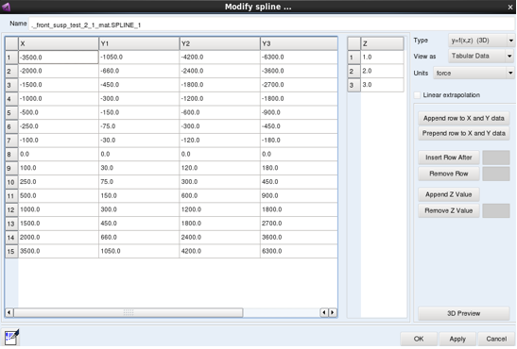Click the Y2 cell -4200.0
The width and height of the screenshot is (517, 349).
coord(219,58)
